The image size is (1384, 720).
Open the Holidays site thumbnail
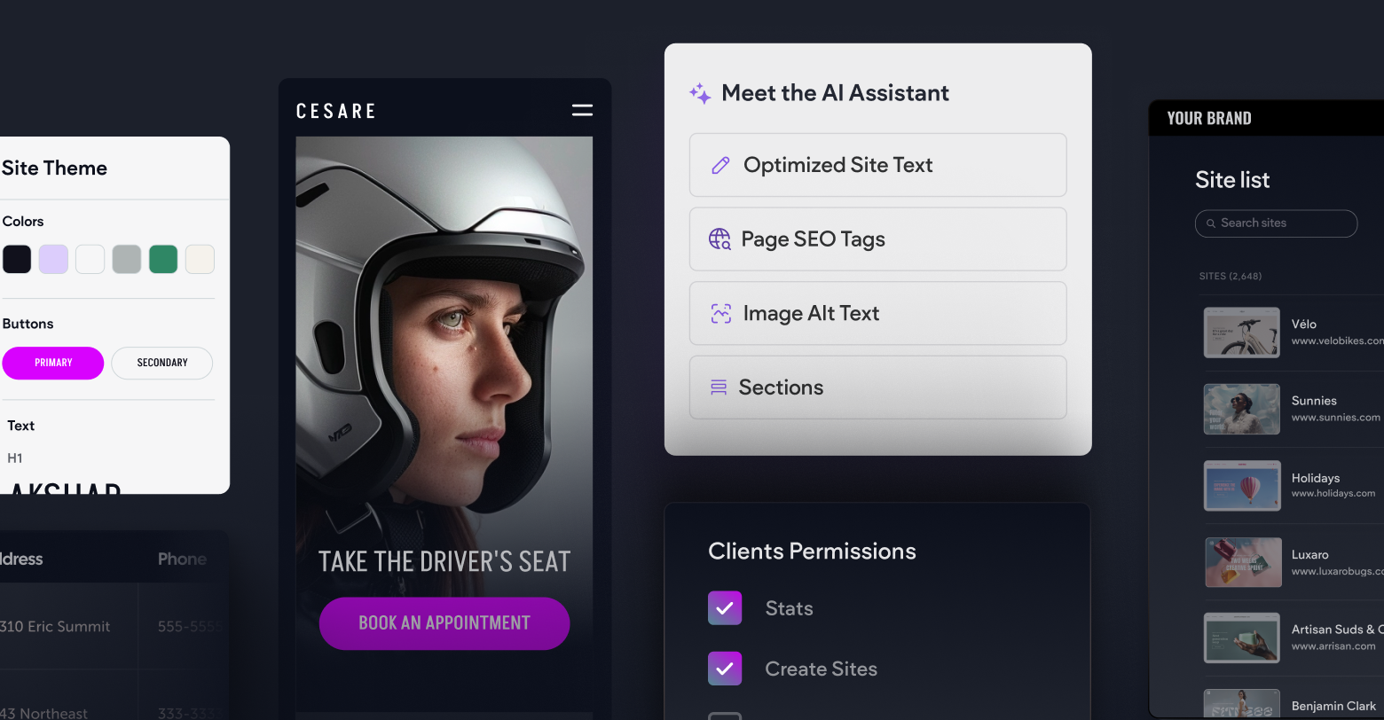click(x=1241, y=486)
